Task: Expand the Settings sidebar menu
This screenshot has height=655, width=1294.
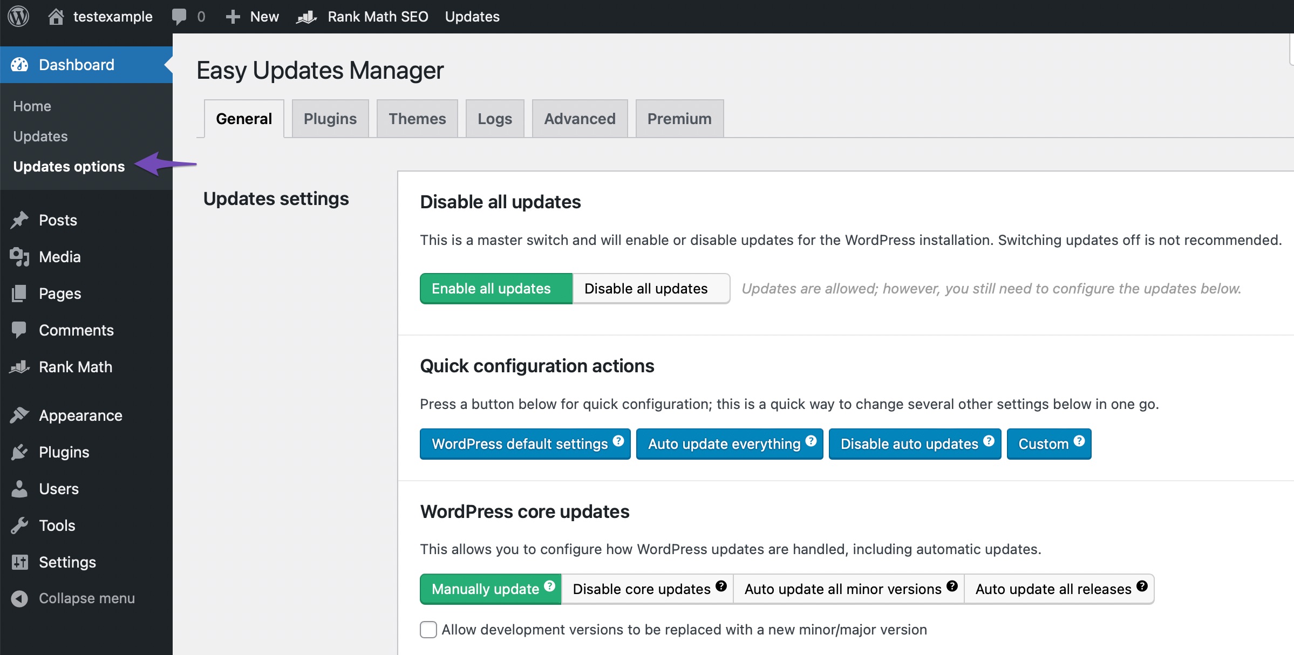Action: point(67,562)
